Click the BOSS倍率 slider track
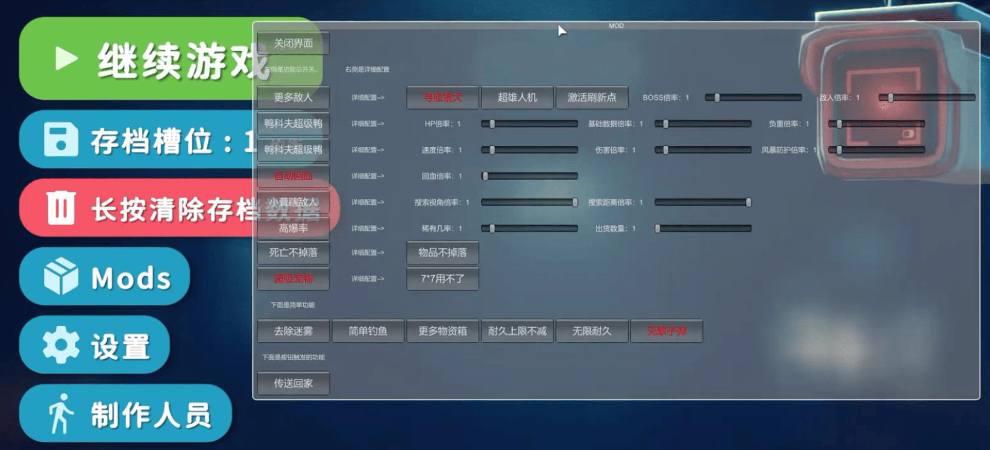990x450 pixels. point(753,97)
